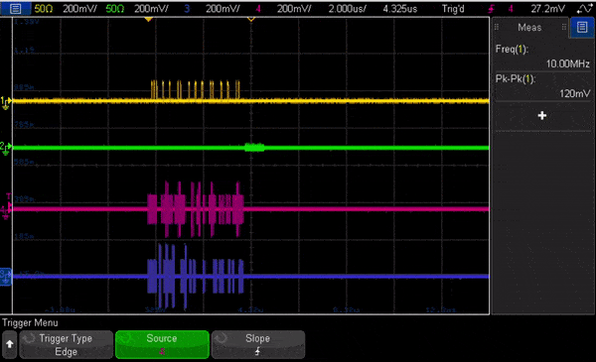Add a new measurement with plus button
Image resolution: width=596 pixels, height=362 pixels.
(542, 115)
